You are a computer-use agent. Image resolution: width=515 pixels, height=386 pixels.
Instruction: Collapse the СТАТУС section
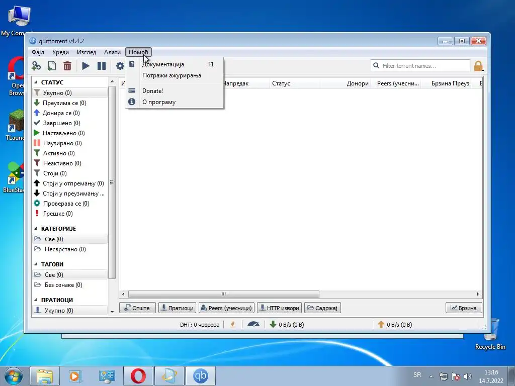36,82
